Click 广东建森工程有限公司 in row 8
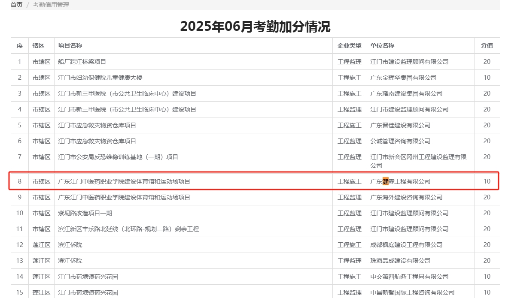 (400, 181)
